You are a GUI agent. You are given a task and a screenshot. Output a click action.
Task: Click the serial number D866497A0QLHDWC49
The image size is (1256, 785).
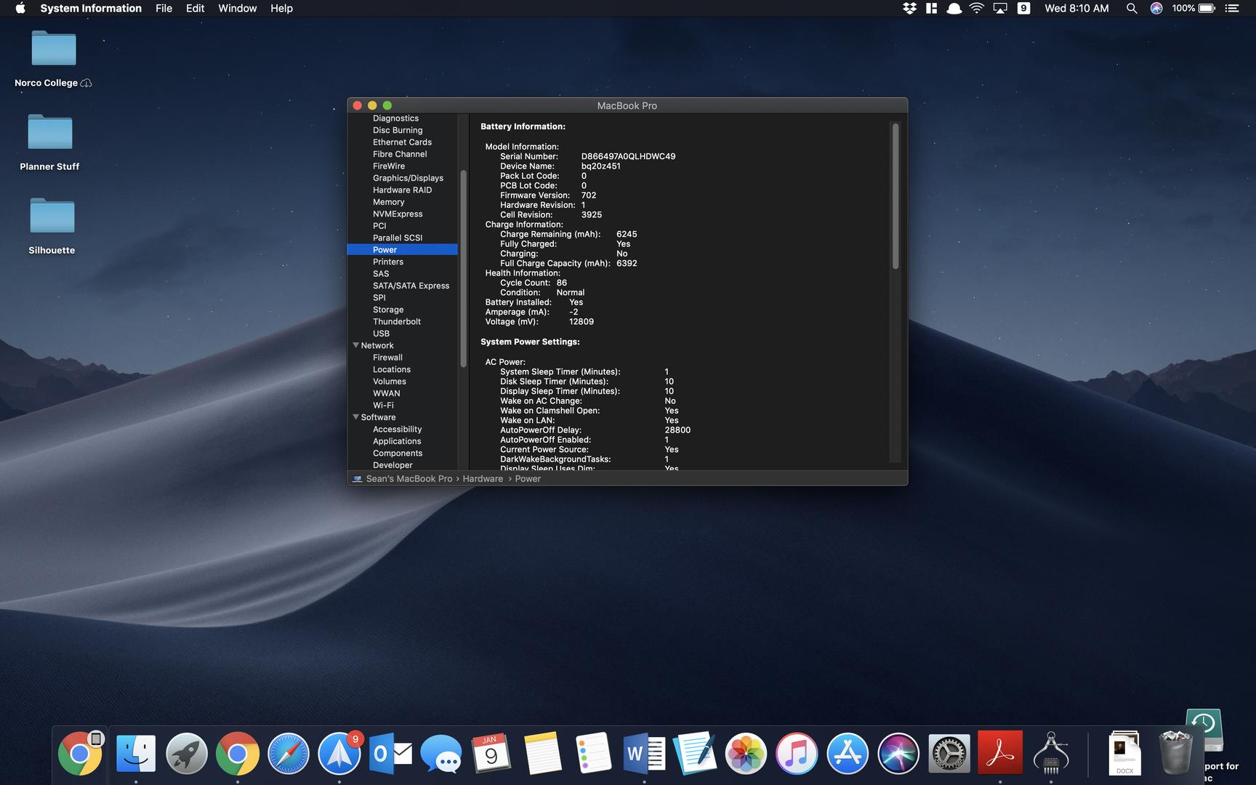point(628,156)
